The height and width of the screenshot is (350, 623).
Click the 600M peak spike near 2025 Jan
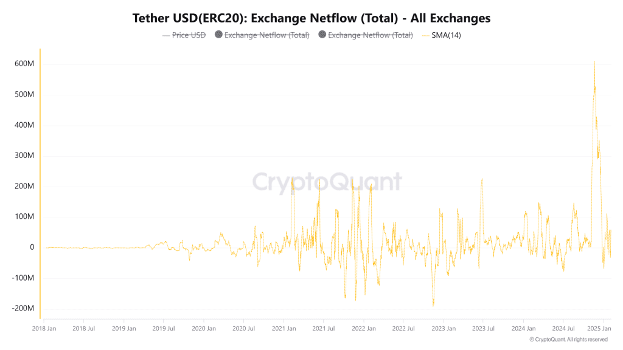594,63
